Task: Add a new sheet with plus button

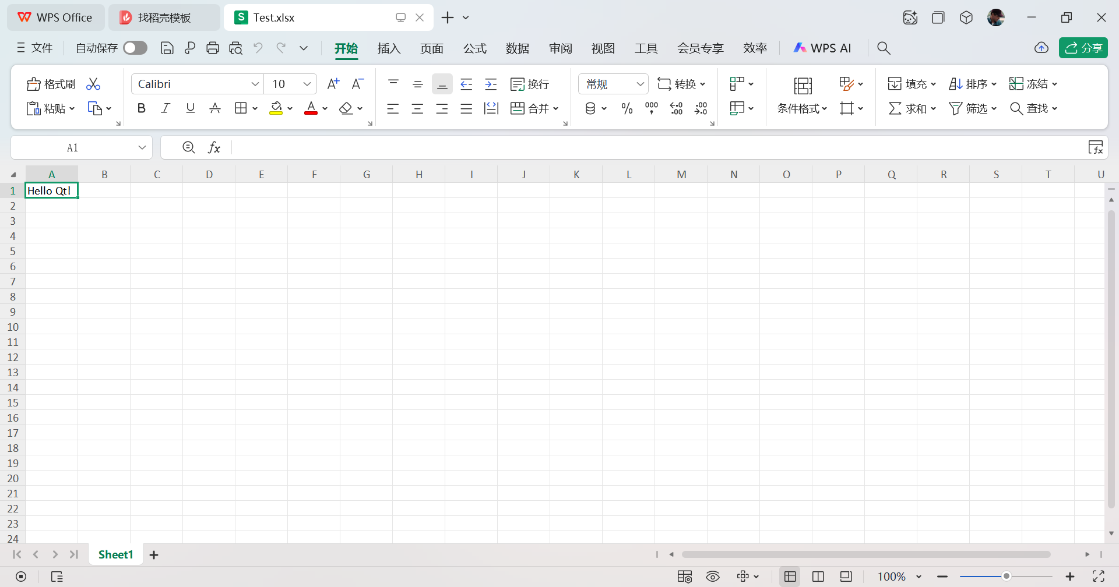Action: [154, 555]
